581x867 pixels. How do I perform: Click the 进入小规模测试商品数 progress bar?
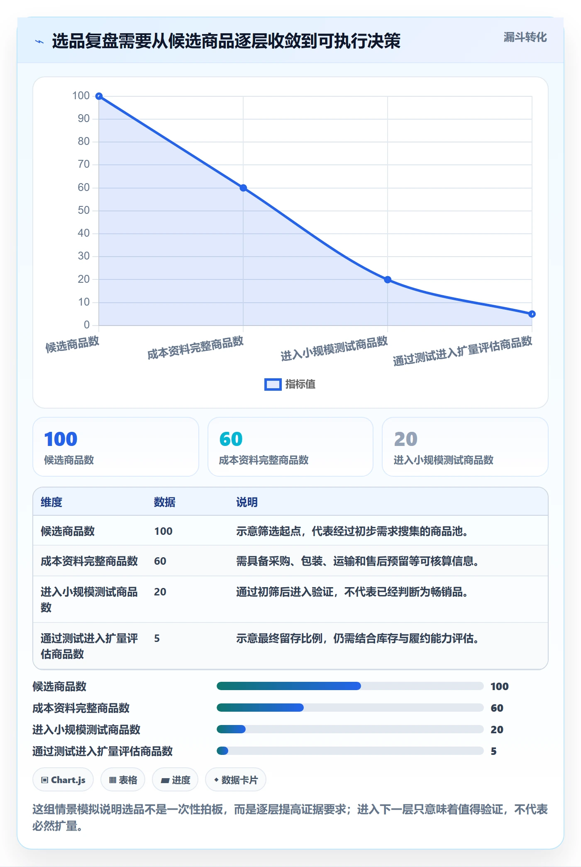coord(350,729)
